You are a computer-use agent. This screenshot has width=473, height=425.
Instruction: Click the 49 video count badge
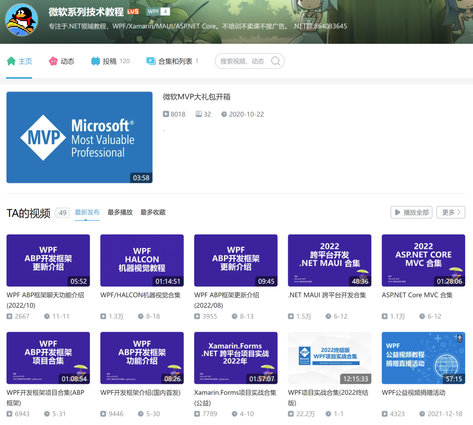[63, 212]
